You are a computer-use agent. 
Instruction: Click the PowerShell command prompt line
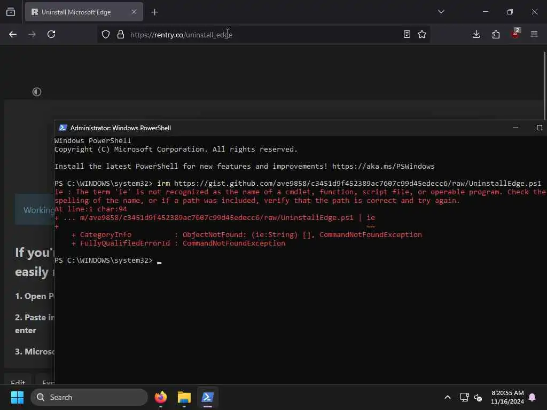108,261
